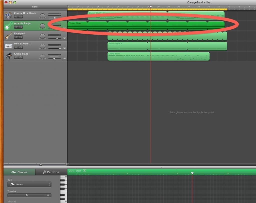256x203 pixels.
Task: Switch to the Partition score tab
Action: pos(51,172)
